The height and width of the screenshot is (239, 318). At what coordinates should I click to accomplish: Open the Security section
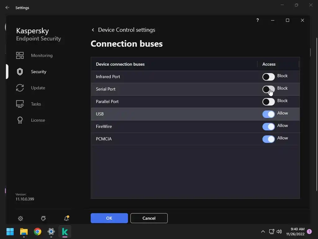click(x=39, y=72)
